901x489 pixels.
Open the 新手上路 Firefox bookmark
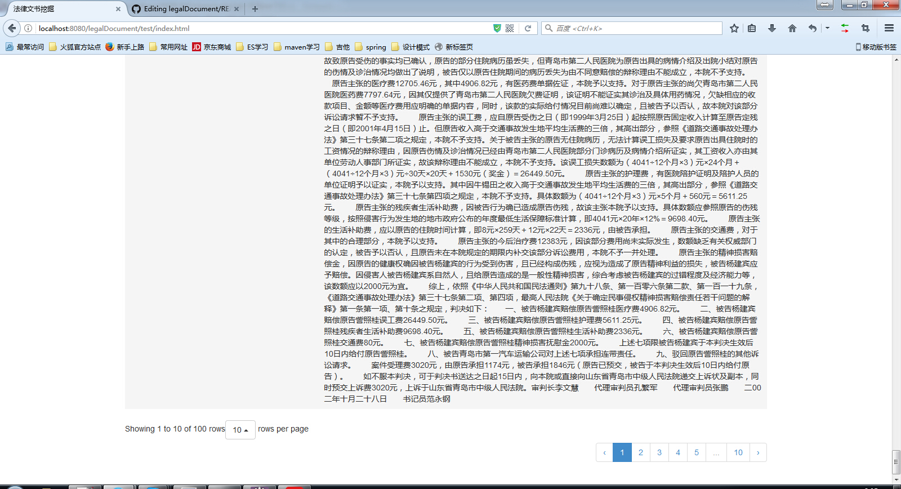pyautogui.click(x=125, y=47)
